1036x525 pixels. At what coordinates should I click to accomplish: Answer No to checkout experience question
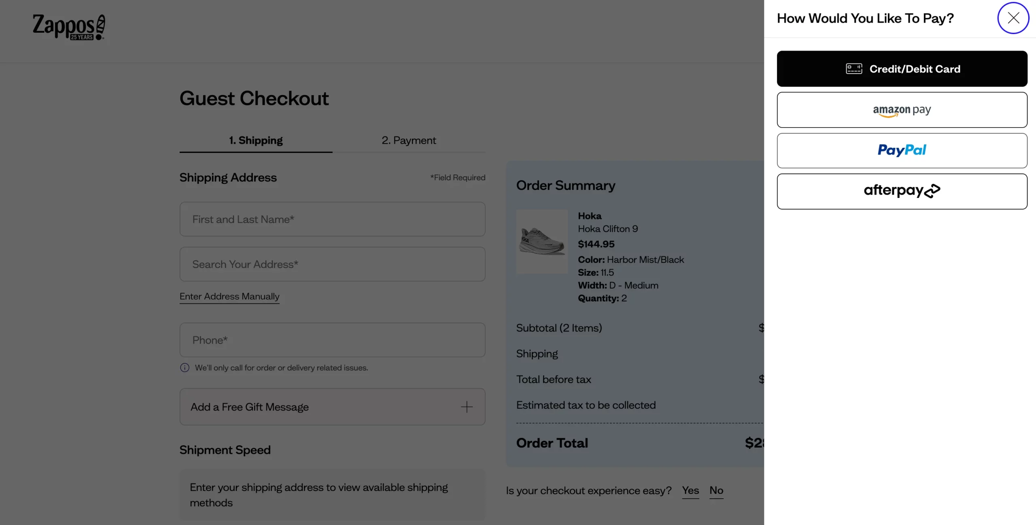716,491
